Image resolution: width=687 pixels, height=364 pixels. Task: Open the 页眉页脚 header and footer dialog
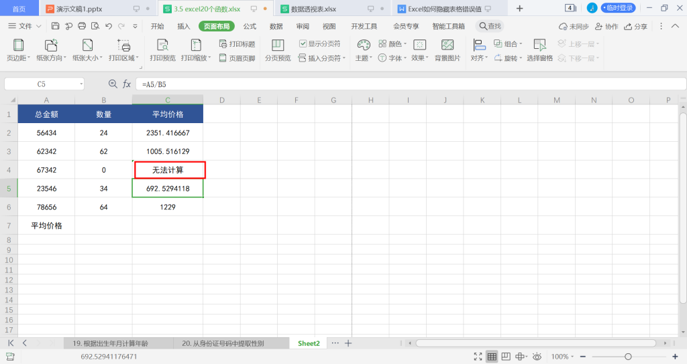[237, 58]
